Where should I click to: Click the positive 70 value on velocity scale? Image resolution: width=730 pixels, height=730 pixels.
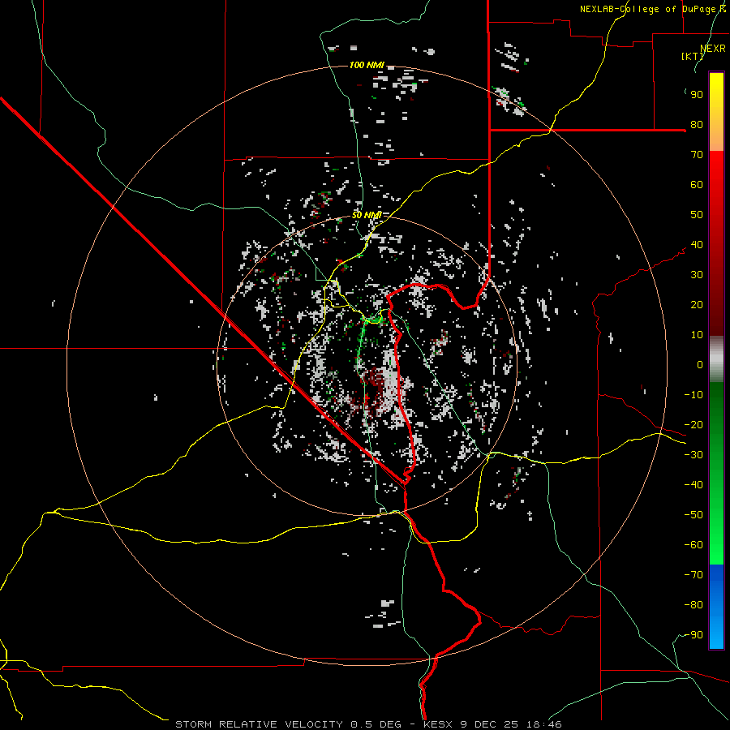(697, 155)
